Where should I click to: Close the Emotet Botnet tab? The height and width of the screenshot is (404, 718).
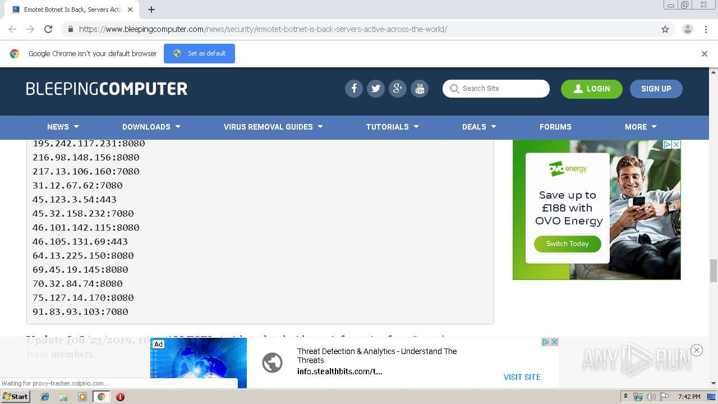tap(130, 10)
